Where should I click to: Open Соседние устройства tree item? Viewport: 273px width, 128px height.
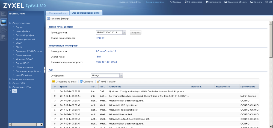28,71
